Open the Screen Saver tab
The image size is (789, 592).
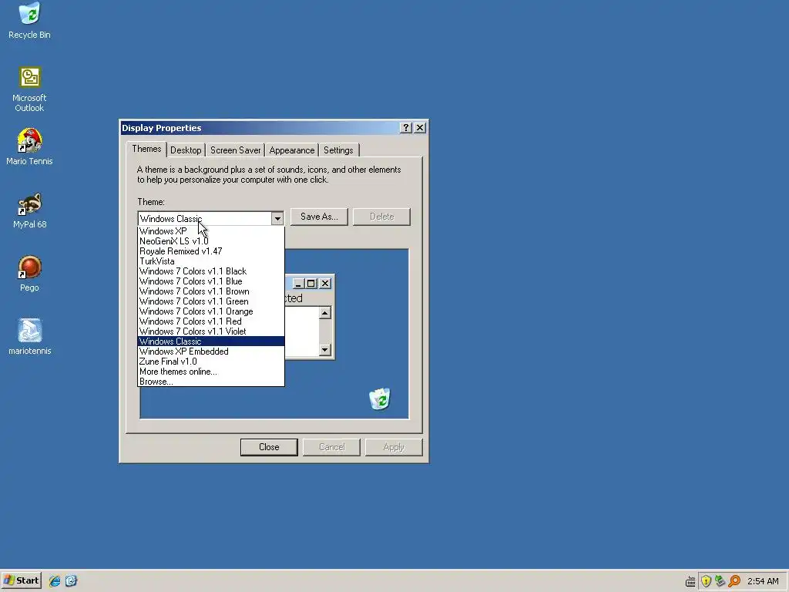pos(236,150)
